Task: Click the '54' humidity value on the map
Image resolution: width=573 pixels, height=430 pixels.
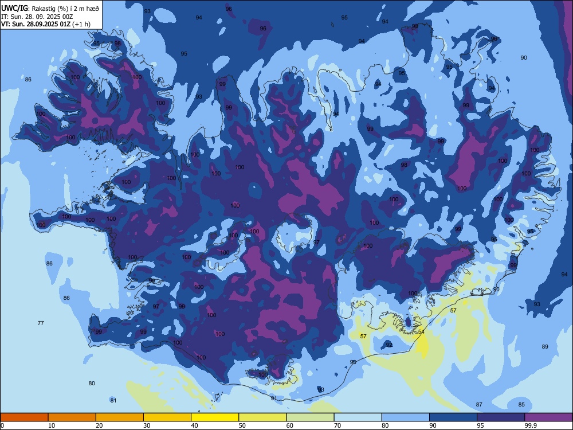Action: click(421, 331)
